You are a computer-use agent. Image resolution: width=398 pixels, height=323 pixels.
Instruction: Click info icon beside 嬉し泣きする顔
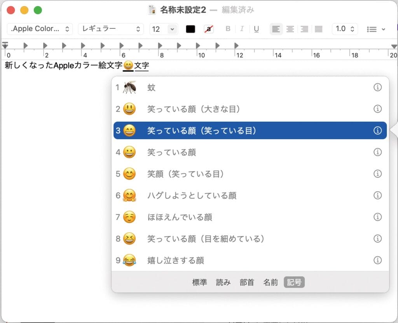coord(377,260)
